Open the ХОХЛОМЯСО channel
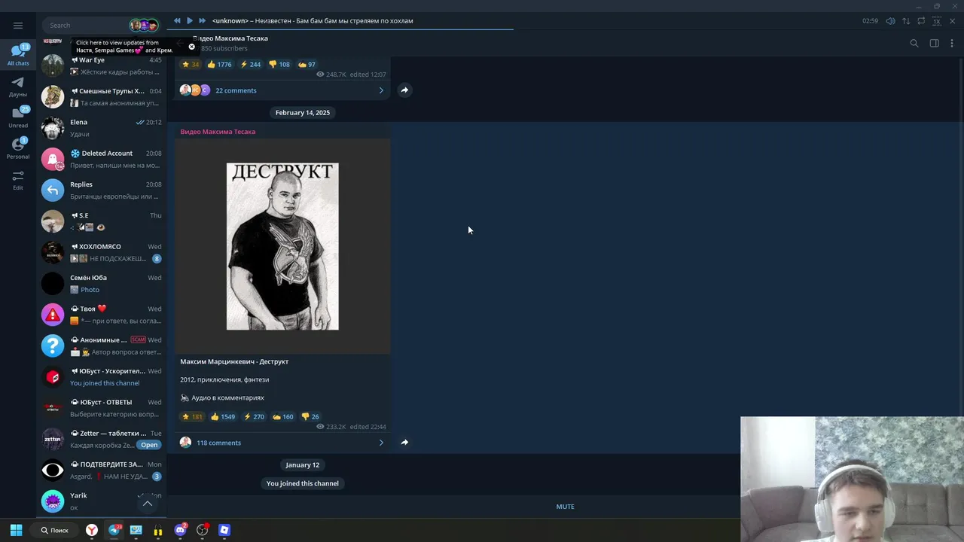Screen dimensions: 964x542 coord(102,252)
